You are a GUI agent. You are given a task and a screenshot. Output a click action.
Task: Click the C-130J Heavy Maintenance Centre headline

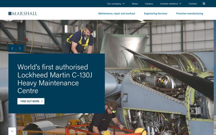(x=55, y=79)
